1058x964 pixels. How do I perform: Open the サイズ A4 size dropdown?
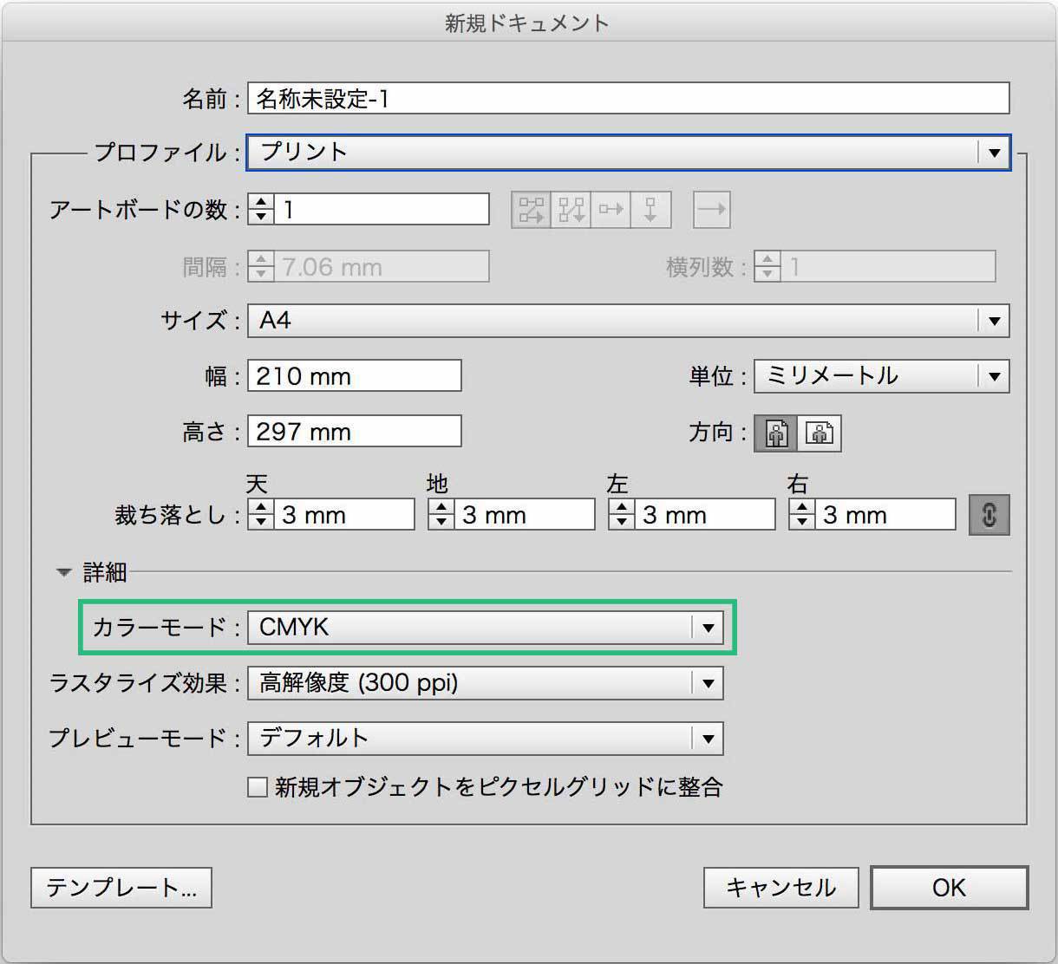pos(994,320)
